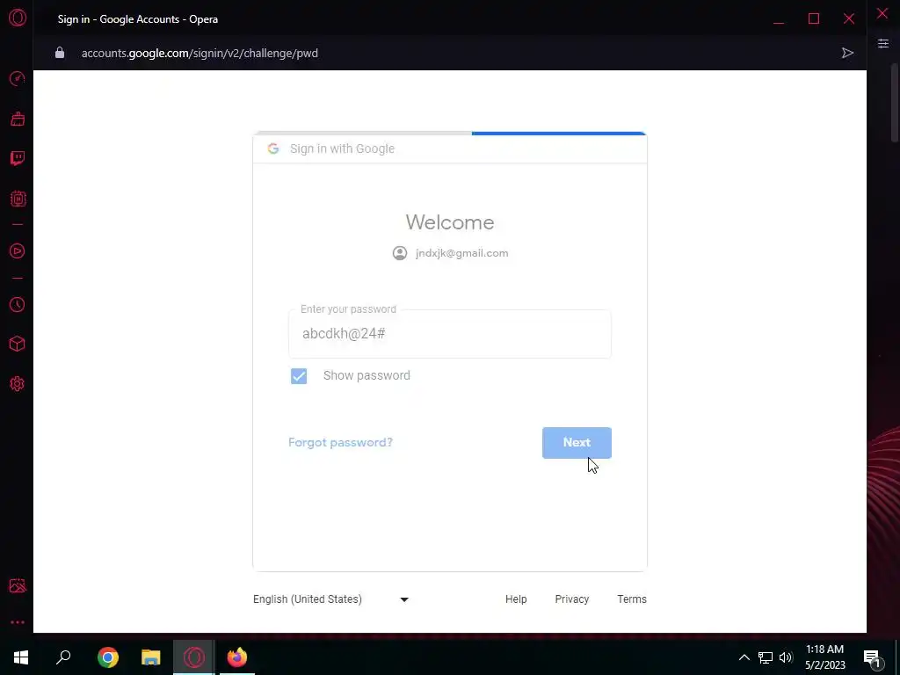Open the Opera GX main menu logo
Image resolution: width=900 pixels, height=675 pixels.
[18, 18]
